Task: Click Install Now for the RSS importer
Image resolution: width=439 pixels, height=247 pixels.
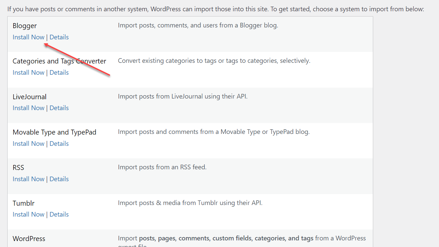Action: [28, 179]
